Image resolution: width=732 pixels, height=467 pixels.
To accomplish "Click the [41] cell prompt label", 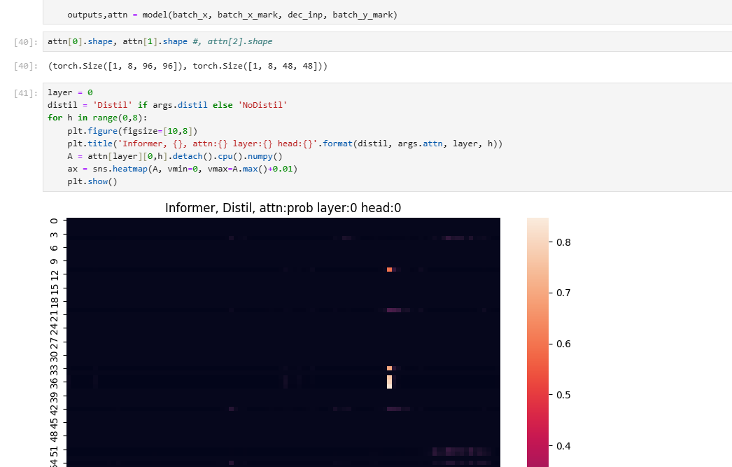I will (x=26, y=93).
